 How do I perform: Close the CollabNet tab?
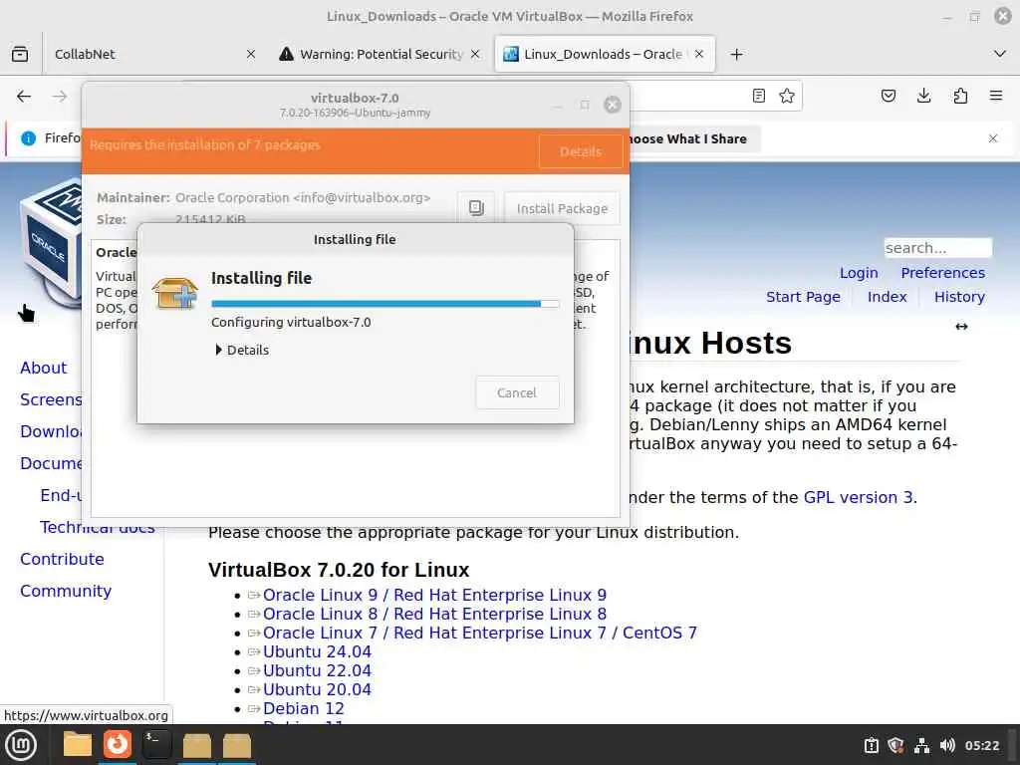pos(251,54)
